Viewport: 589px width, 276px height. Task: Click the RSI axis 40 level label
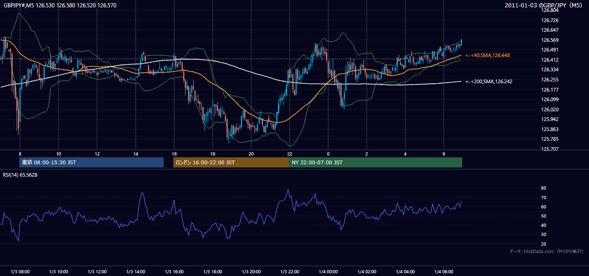coord(543,225)
